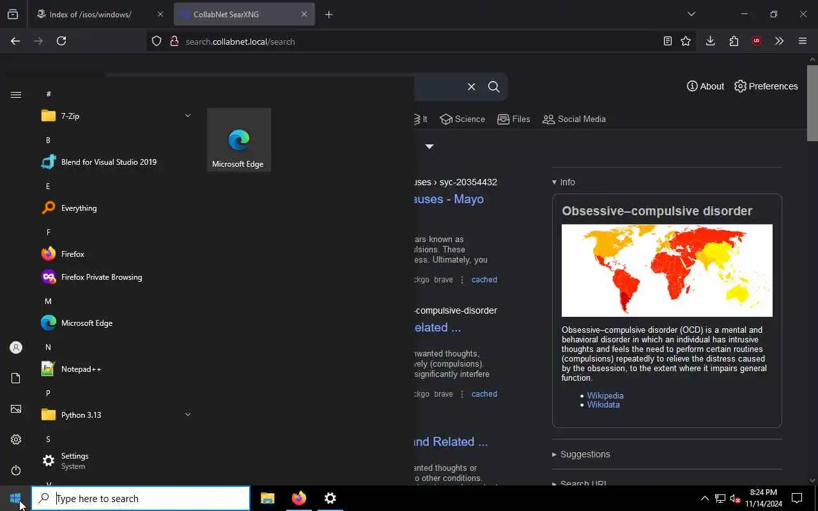818x511 pixels.
Task: Open the Firefox application menu
Action: tap(803, 41)
